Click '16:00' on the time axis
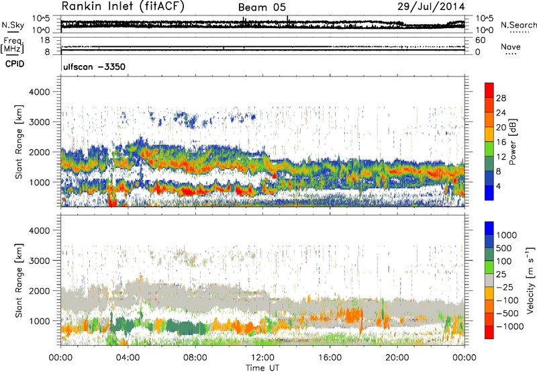 [x=330, y=358]
